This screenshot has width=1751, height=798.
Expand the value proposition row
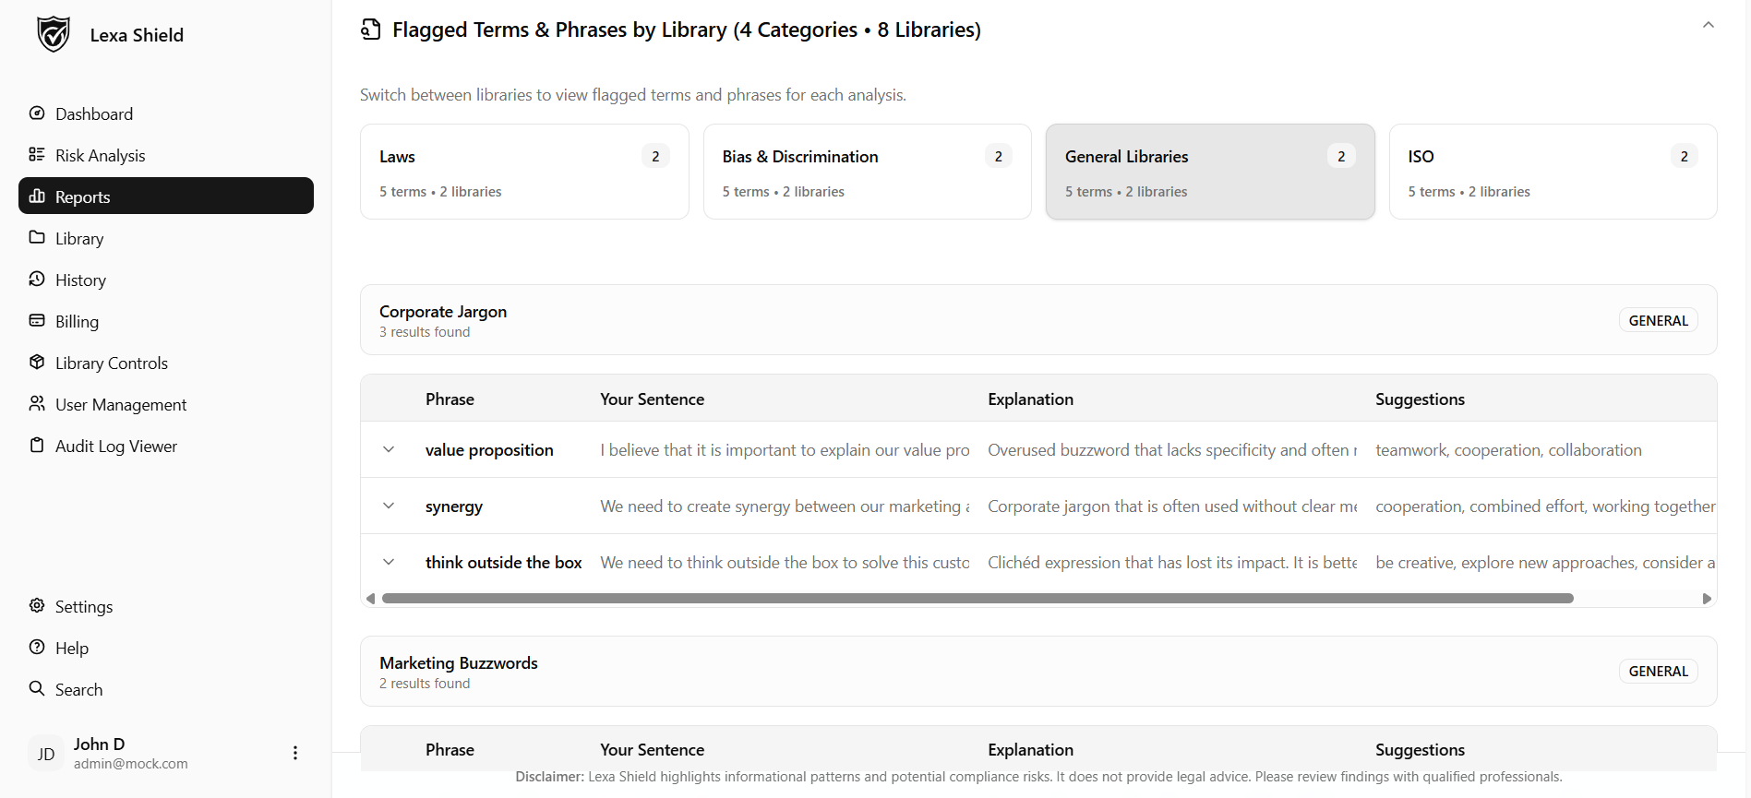pyautogui.click(x=389, y=450)
